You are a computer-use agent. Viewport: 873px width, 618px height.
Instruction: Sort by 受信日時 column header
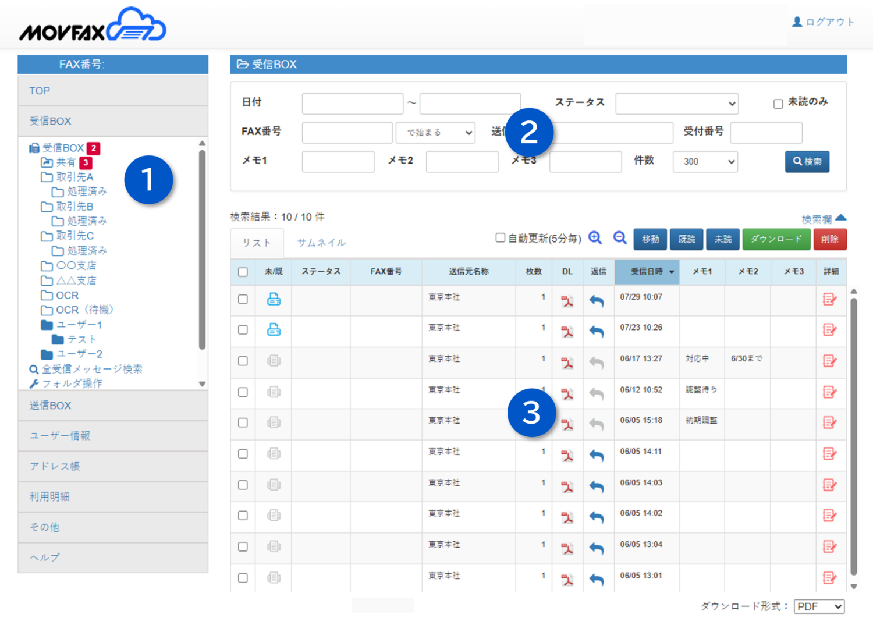(647, 272)
